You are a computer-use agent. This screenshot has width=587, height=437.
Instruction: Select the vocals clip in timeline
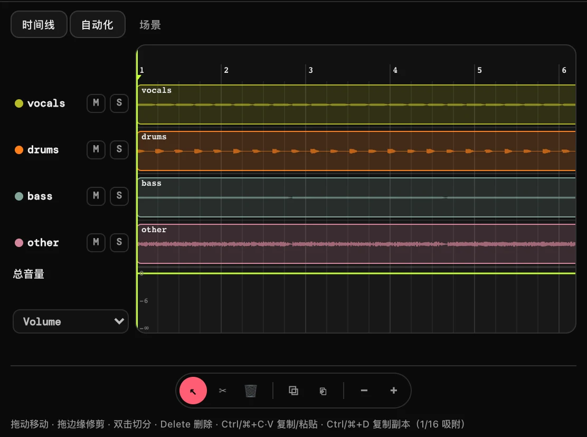356,104
